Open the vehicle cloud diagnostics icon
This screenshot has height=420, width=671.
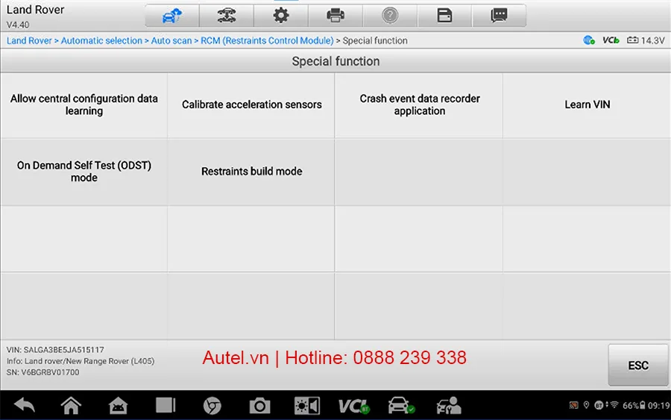click(x=172, y=16)
